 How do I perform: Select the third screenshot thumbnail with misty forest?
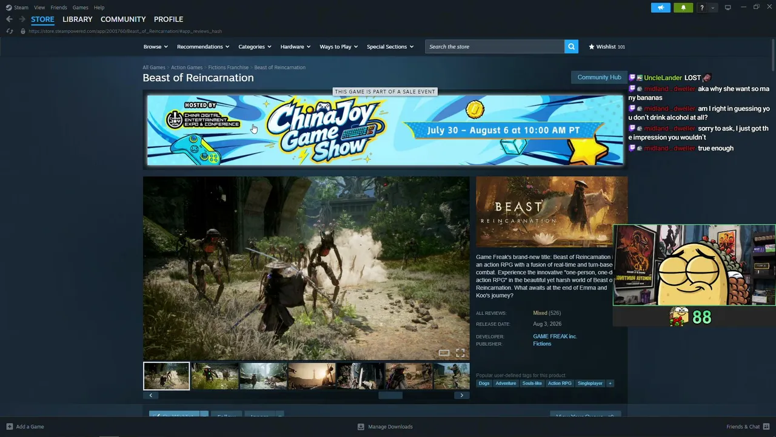[263, 376]
